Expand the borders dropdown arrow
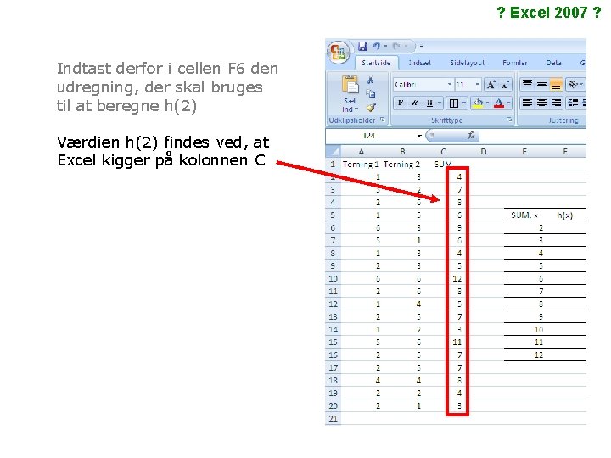 (x=463, y=103)
